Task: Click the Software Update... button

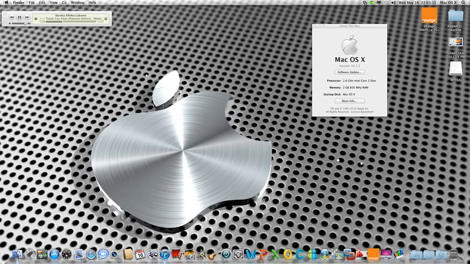Action: [350, 72]
